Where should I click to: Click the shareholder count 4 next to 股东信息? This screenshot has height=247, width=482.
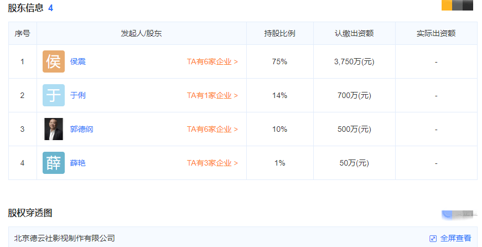click(x=51, y=8)
